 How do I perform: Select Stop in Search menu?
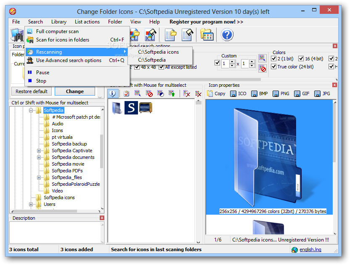tap(77, 81)
